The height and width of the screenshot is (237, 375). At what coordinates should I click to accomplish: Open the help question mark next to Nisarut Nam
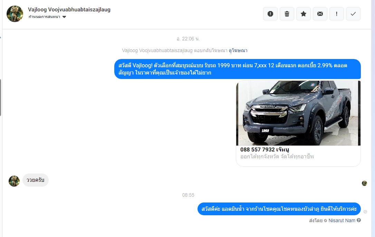point(359,220)
